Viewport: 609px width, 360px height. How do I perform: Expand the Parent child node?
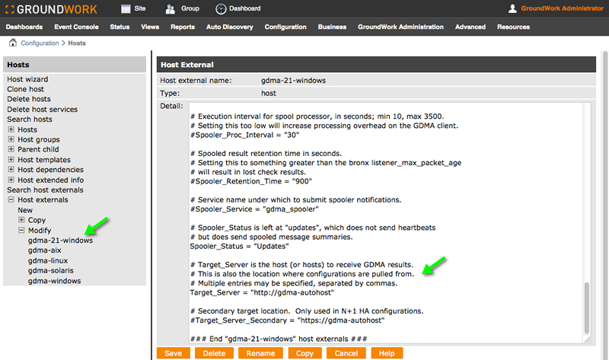[11, 149]
